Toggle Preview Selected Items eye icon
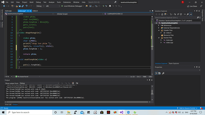The width and height of the screenshot is (205, 115). 185,14
